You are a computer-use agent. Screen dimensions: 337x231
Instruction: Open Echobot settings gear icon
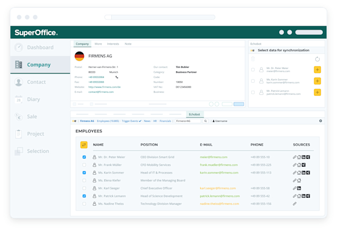click(x=321, y=121)
